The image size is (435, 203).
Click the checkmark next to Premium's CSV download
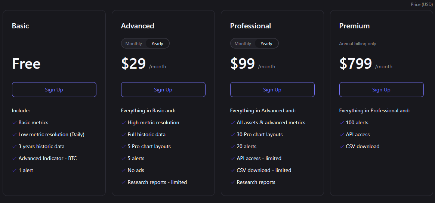click(x=342, y=146)
